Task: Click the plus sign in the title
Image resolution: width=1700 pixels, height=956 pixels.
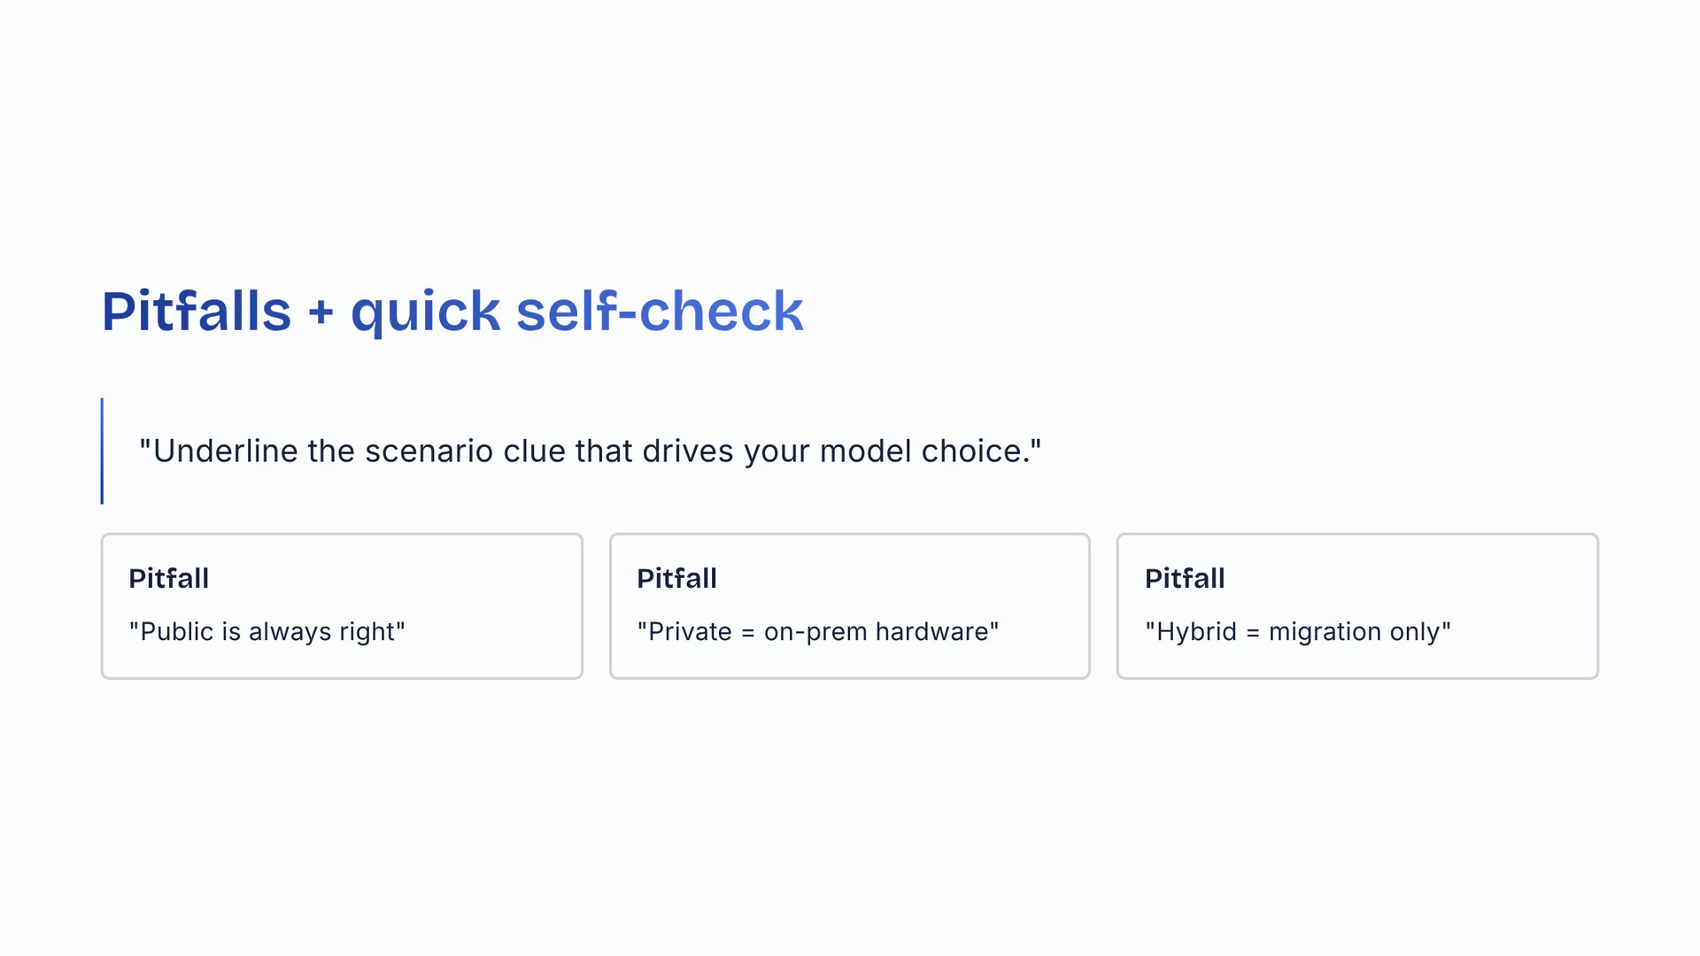Action: click(321, 312)
